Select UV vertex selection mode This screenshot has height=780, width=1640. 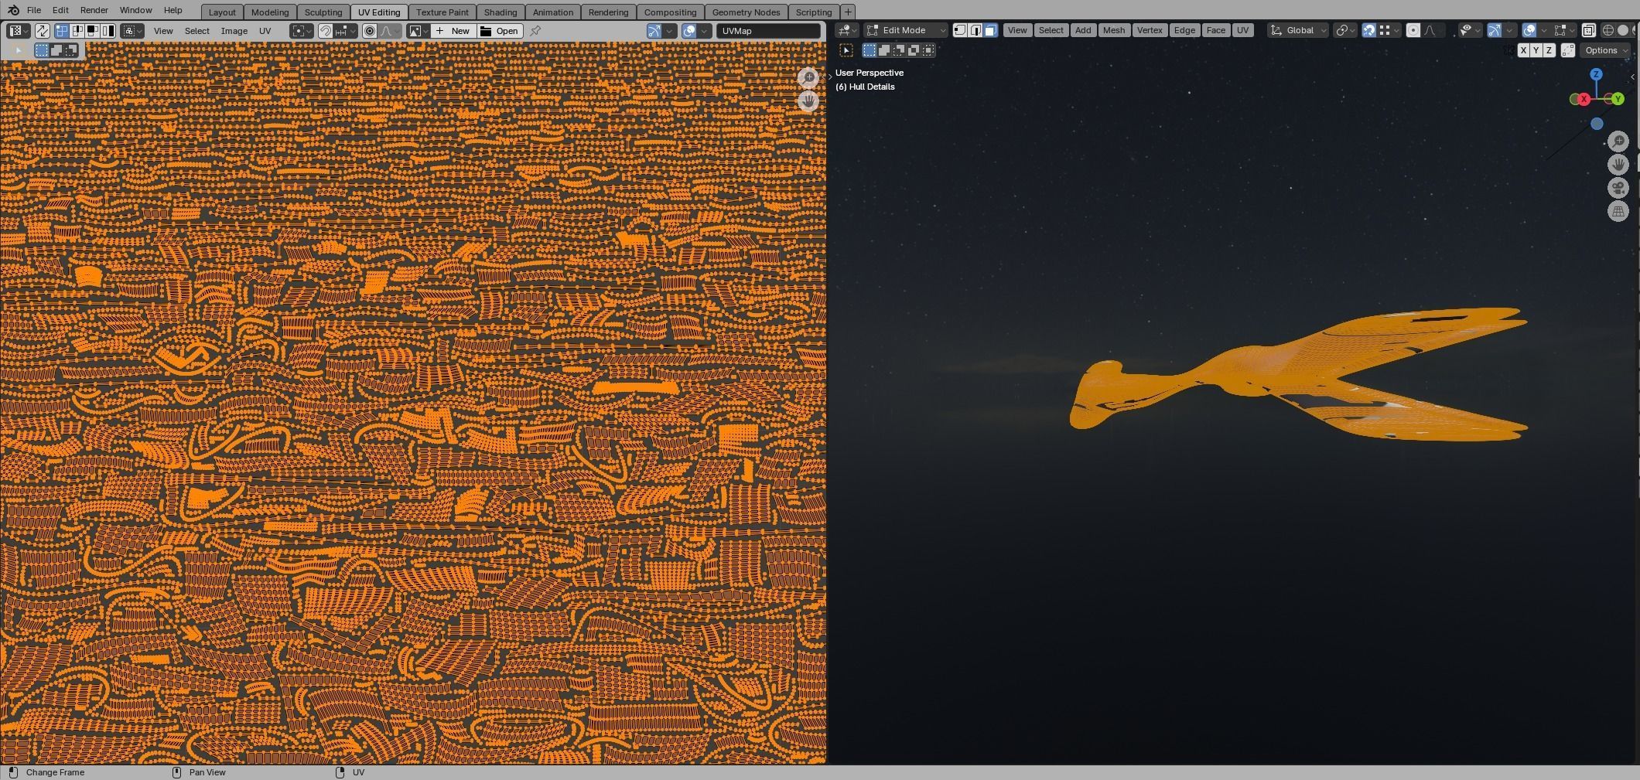coord(62,31)
